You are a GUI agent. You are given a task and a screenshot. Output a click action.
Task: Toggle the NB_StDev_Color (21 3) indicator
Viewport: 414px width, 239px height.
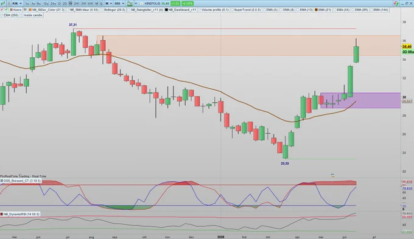point(46,10)
